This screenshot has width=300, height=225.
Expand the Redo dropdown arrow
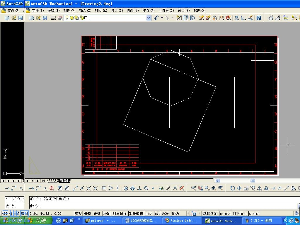click(172, 18)
